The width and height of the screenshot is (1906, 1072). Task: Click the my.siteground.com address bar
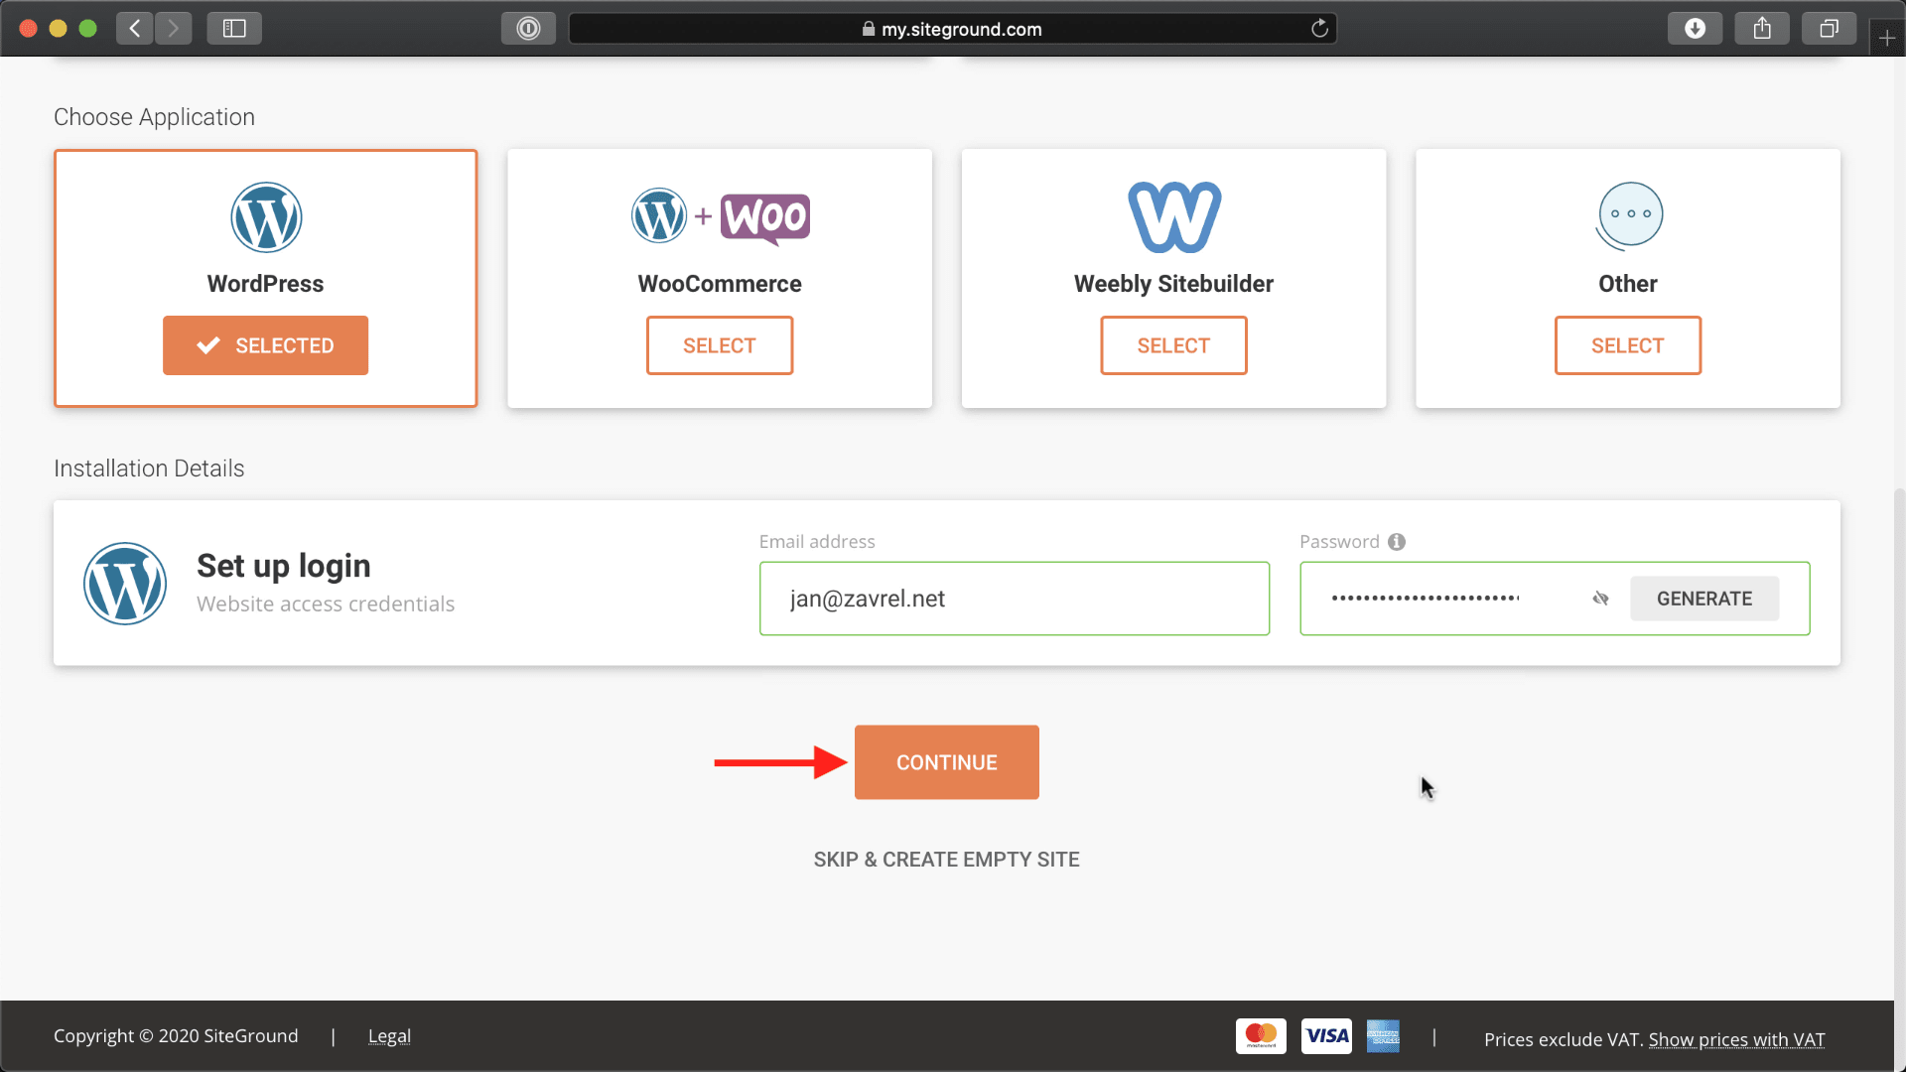pyautogui.click(x=953, y=29)
